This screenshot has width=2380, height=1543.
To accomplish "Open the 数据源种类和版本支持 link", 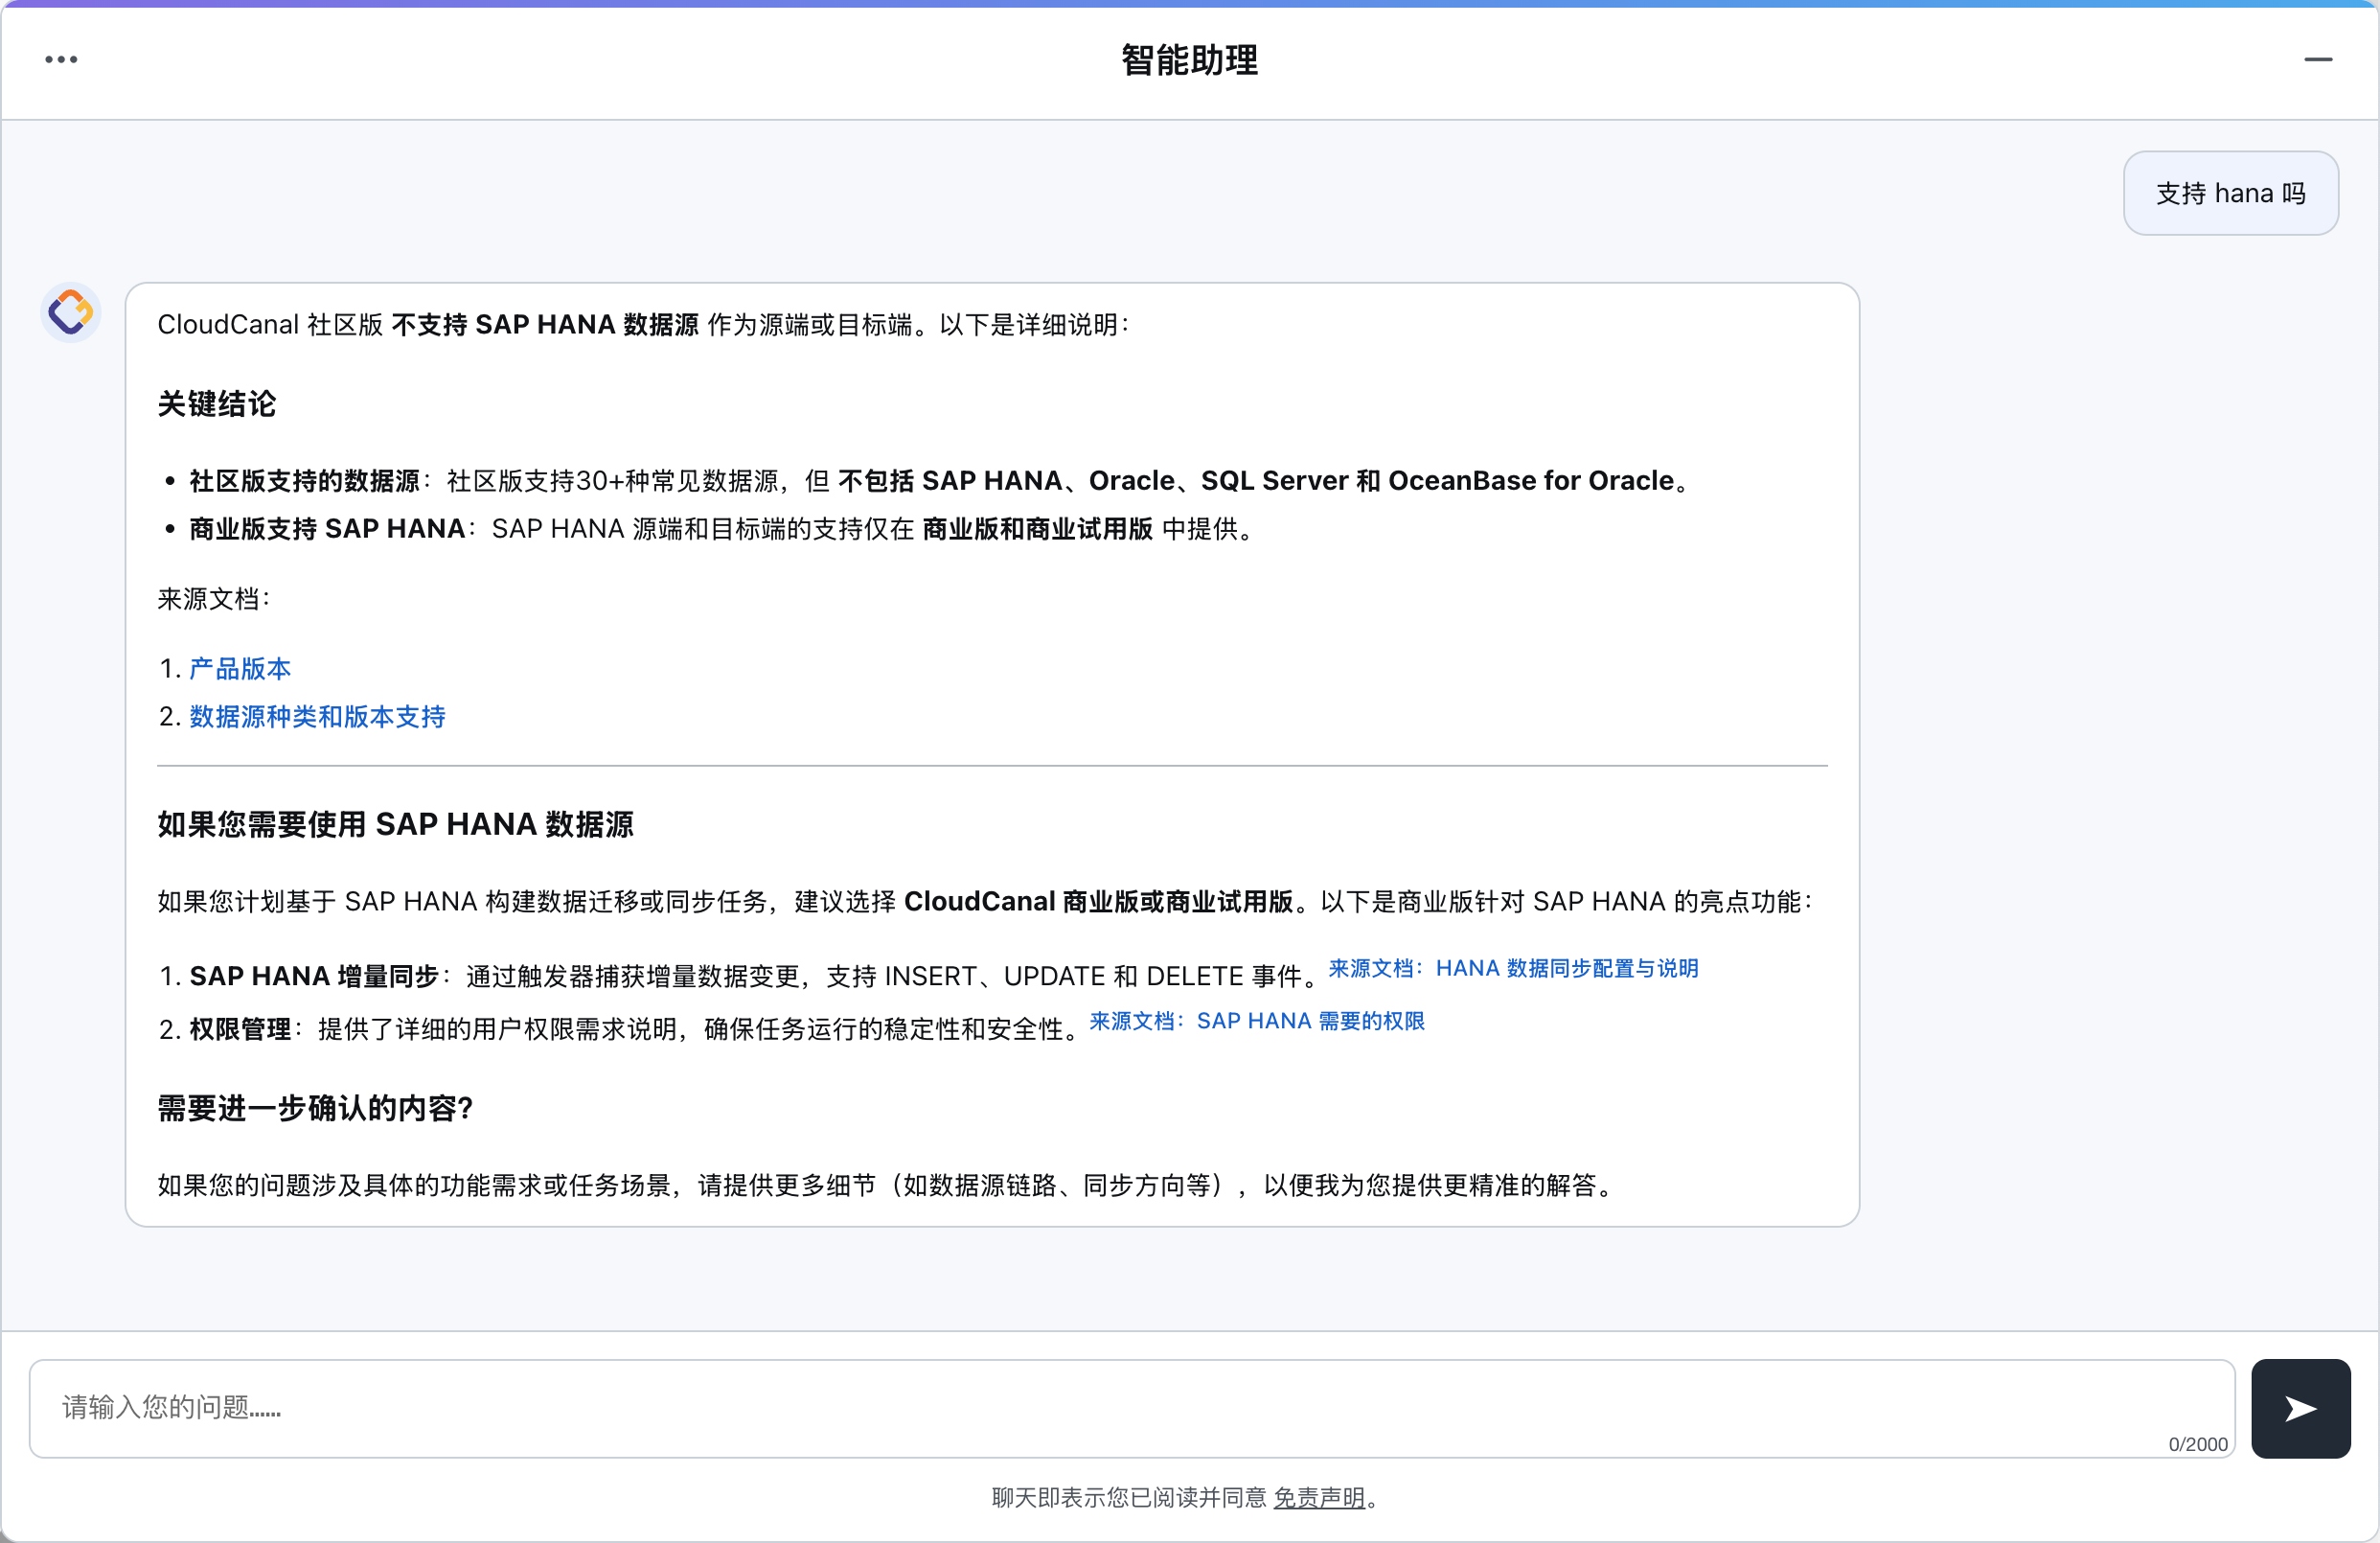I will click(x=317, y=716).
